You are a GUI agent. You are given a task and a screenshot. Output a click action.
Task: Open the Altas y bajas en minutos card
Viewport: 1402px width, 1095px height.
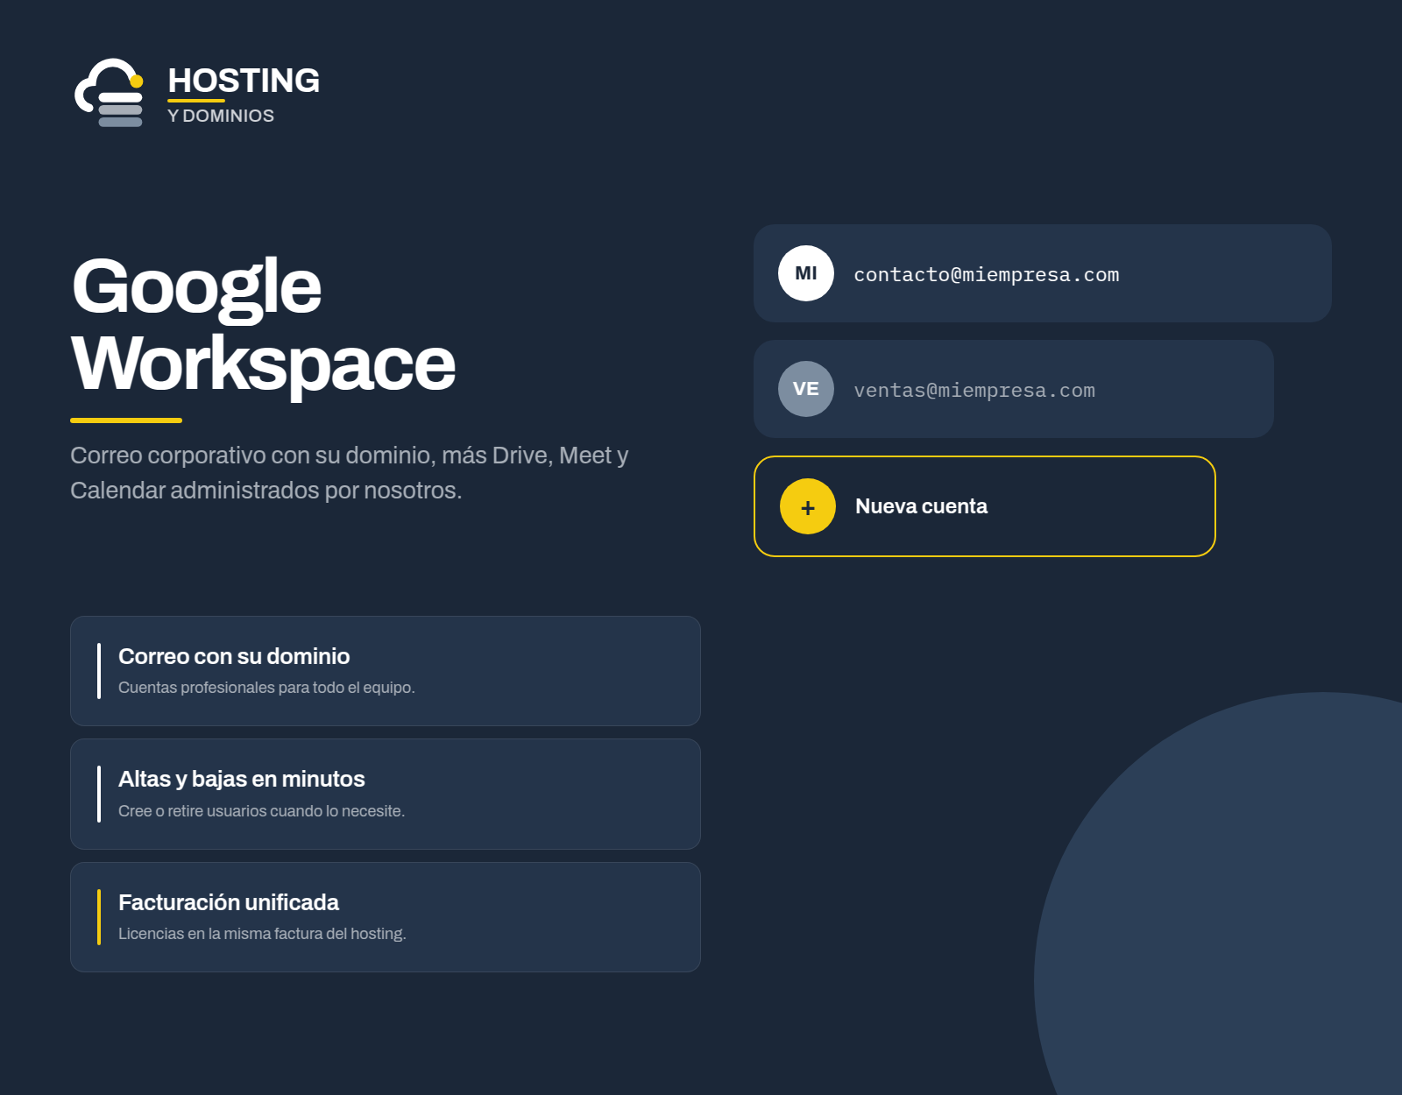(x=386, y=794)
